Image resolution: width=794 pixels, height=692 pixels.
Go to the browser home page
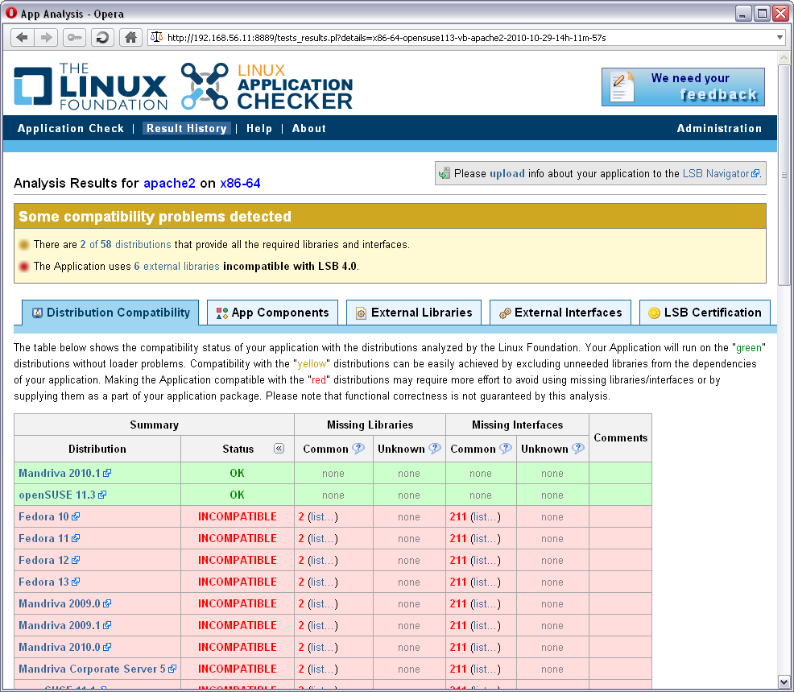130,38
